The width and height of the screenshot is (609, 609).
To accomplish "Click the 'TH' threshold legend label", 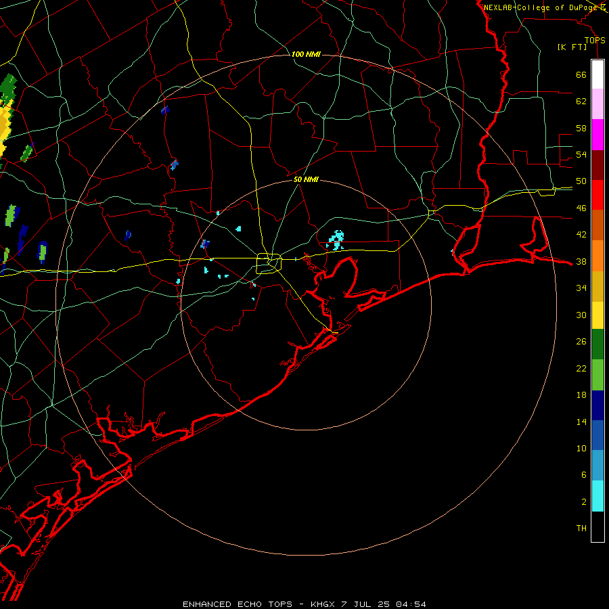I will (581, 528).
